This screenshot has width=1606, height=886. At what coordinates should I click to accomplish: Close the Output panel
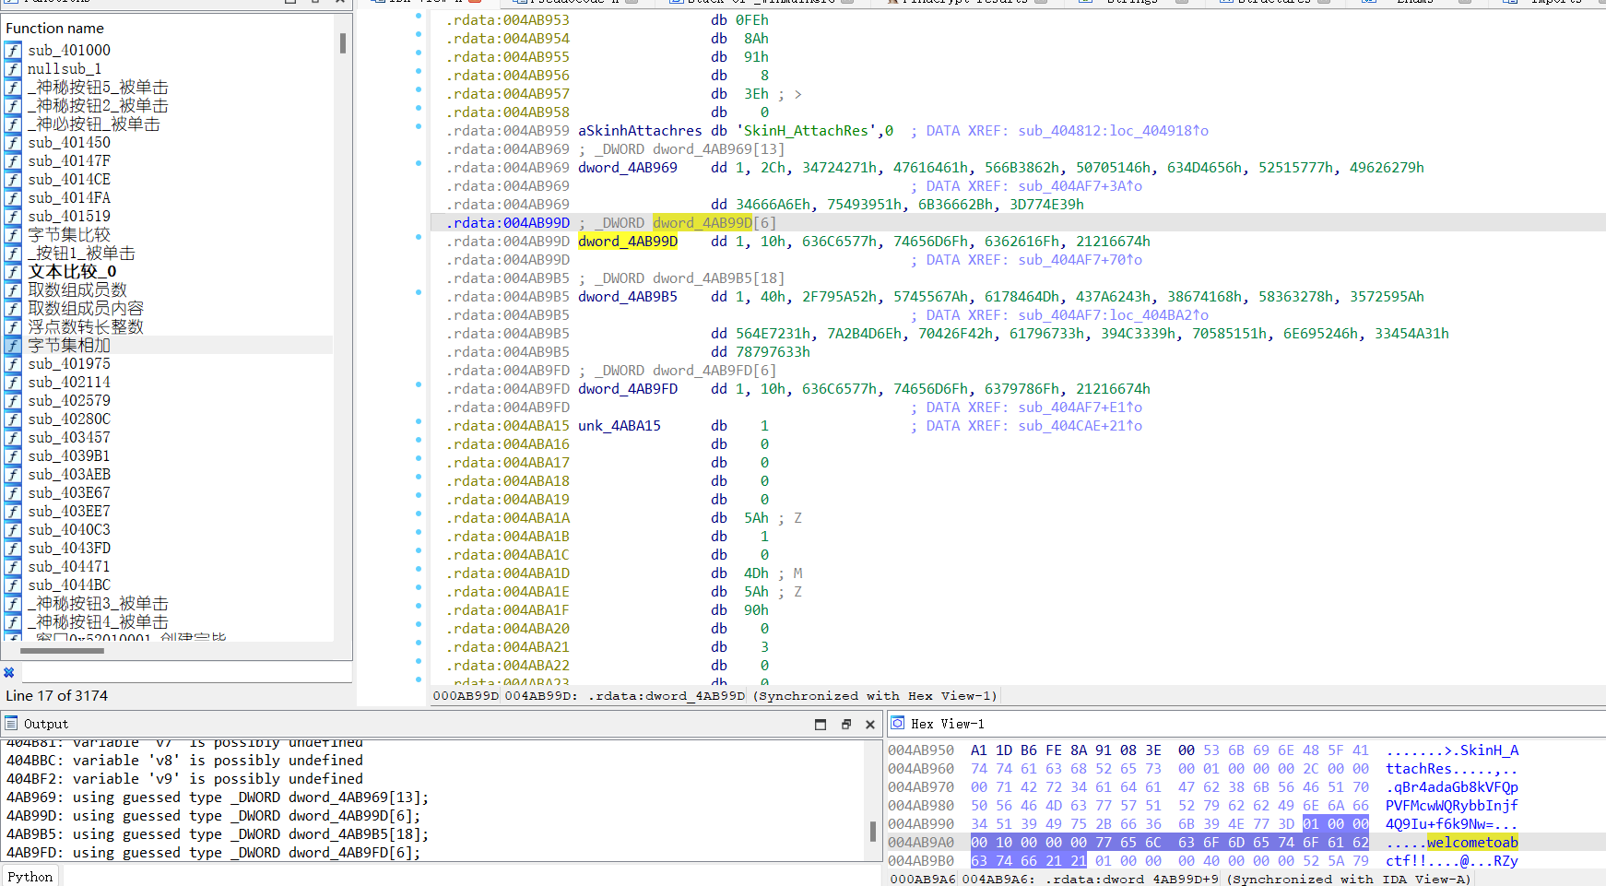(x=870, y=725)
